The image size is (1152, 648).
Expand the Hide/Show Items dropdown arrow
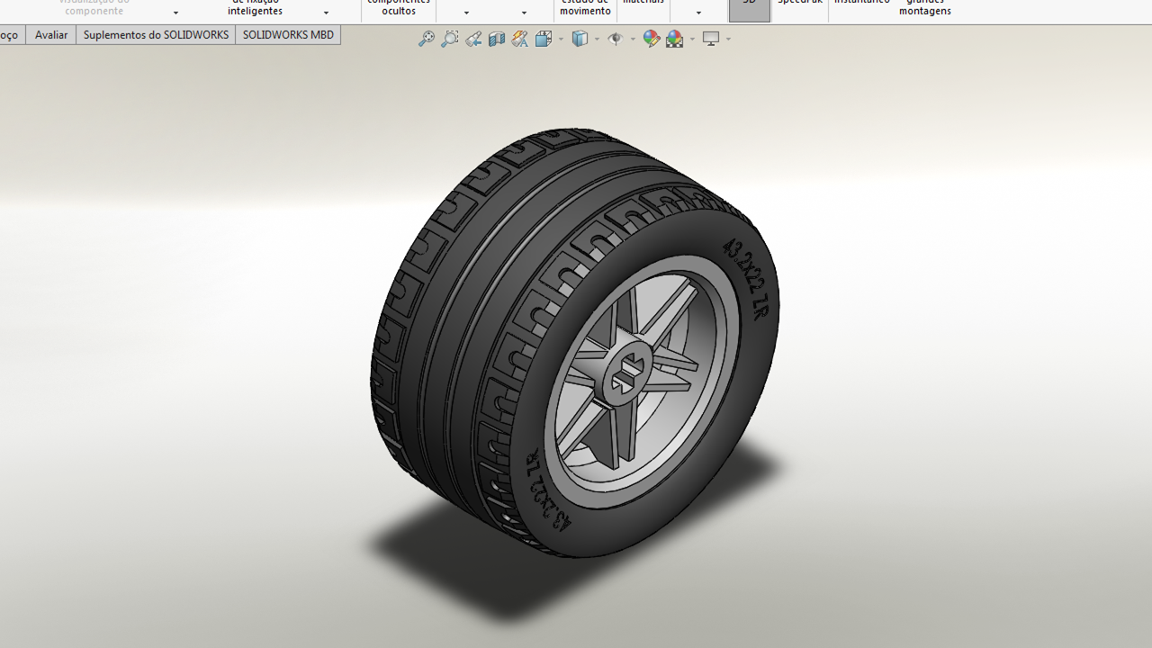pos(633,39)
